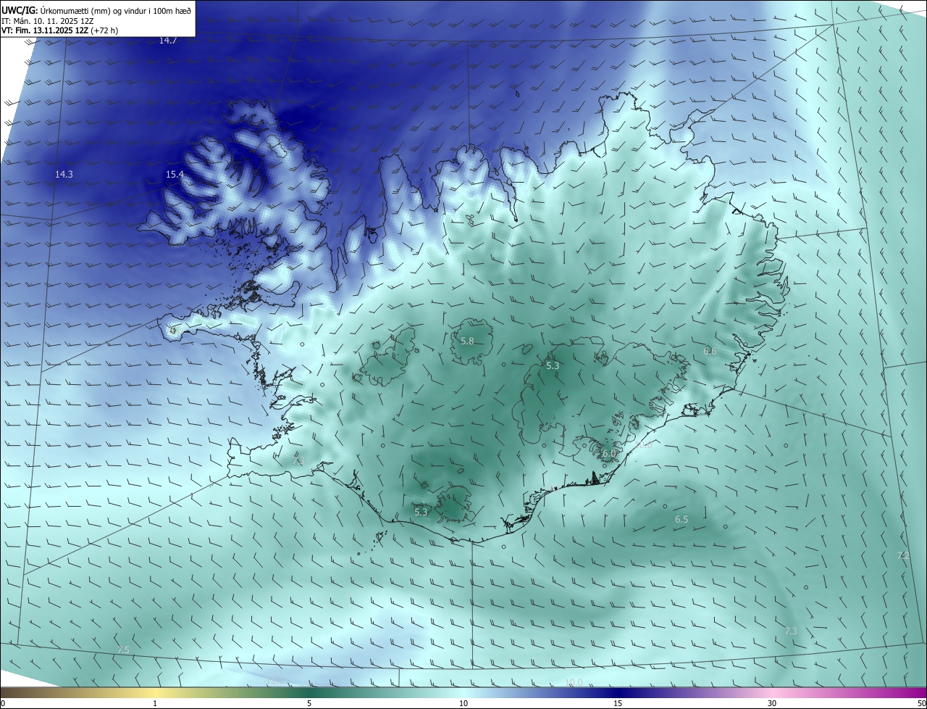927x709 pixels.
Task: Select the 7.5 value label on the map
Action: coord(123,650)
